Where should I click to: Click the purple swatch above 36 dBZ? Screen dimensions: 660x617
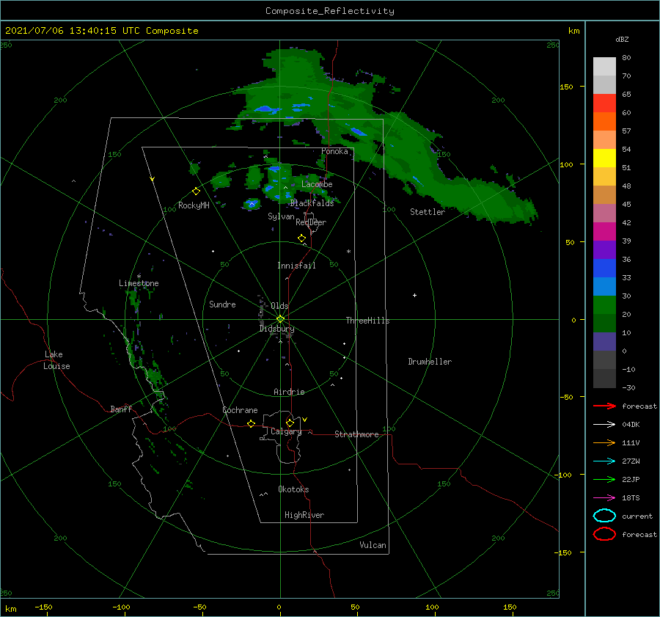pyautogui.click(x=604, y=250)
